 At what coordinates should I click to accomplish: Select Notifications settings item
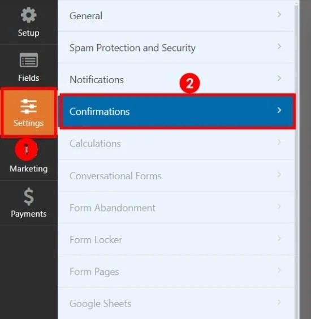176,79
